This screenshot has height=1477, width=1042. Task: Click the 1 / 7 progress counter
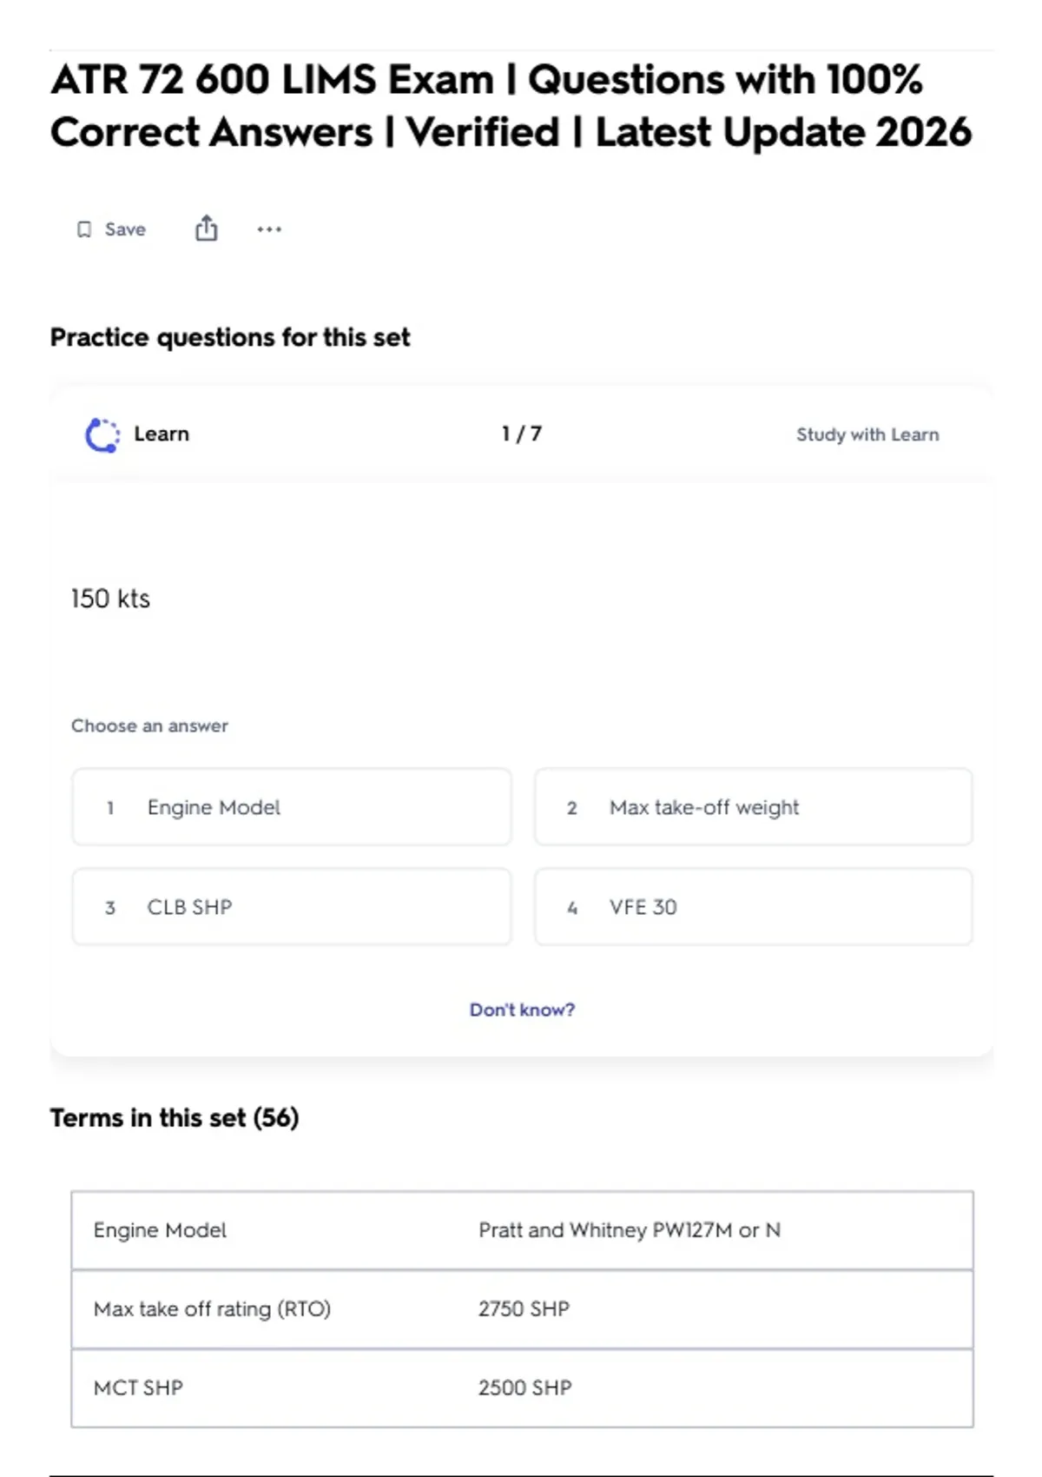(522, 434)
